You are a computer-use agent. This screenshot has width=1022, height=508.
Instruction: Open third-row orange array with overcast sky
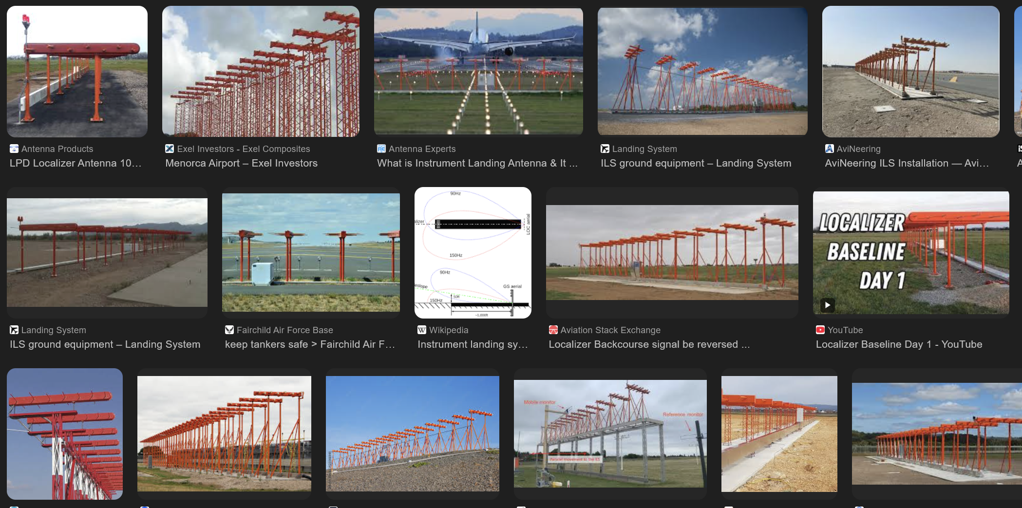[x=224, y=434]
